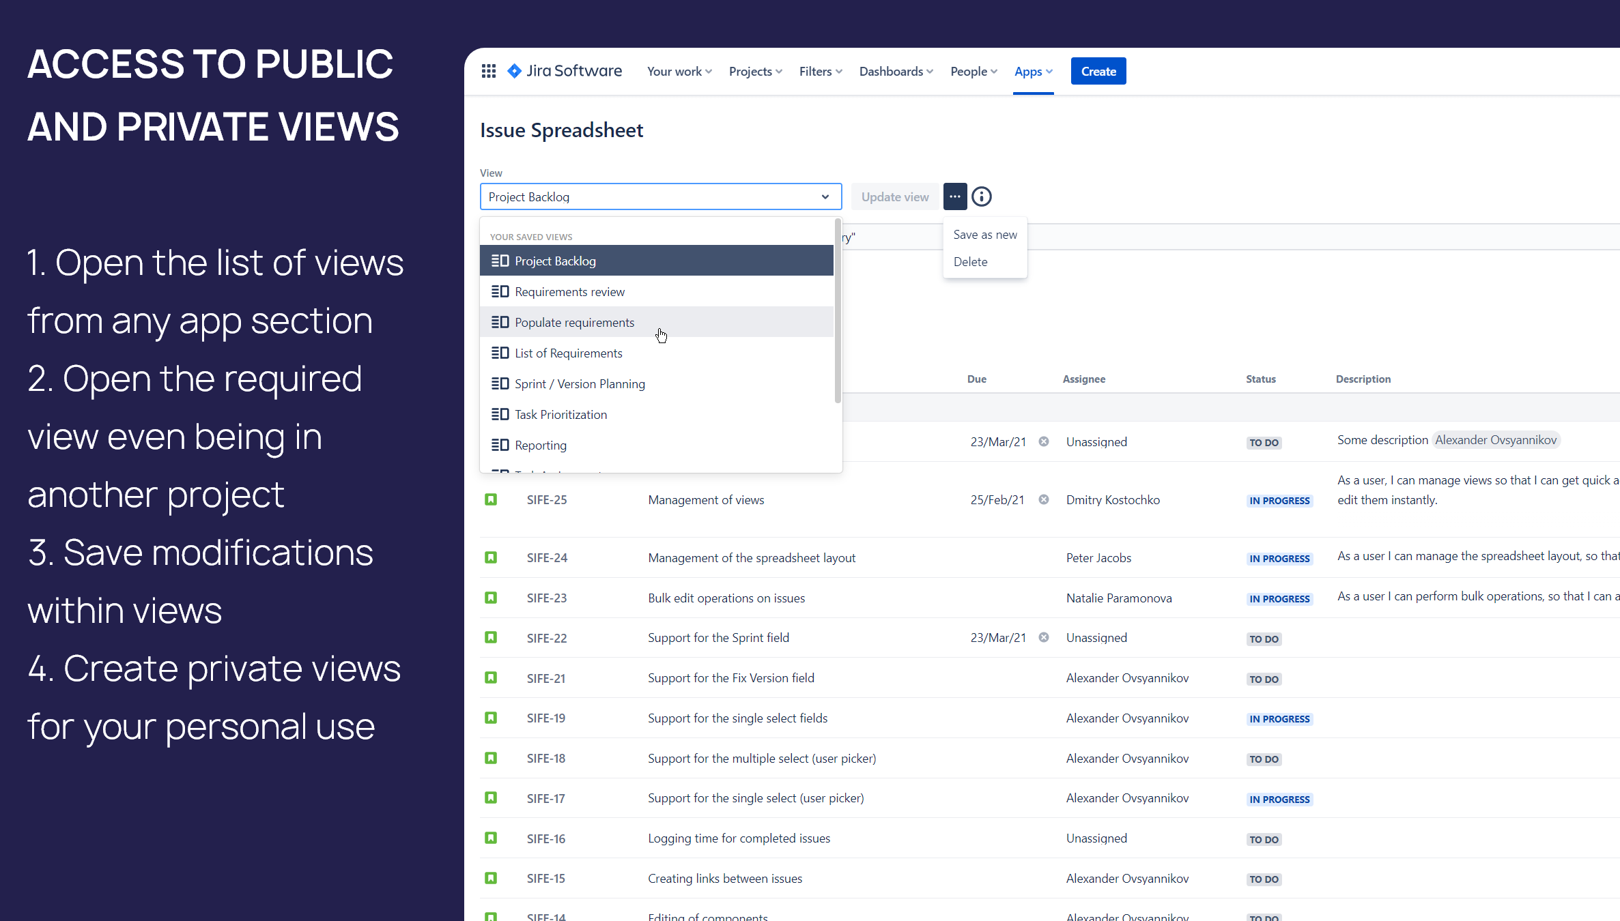Expand the Projects menu
This screenshot has width=1620, height=921.
[x=755, y=71]
